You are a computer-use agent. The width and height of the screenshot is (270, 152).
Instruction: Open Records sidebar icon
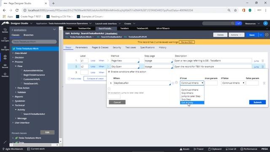click(x=5, y=66)
